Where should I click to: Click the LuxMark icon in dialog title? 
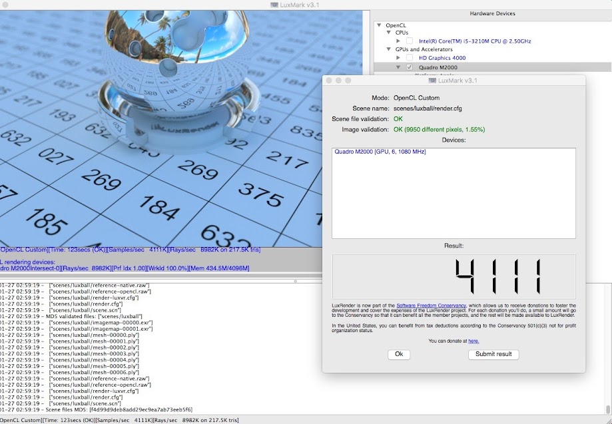click(x=432, y=81)
